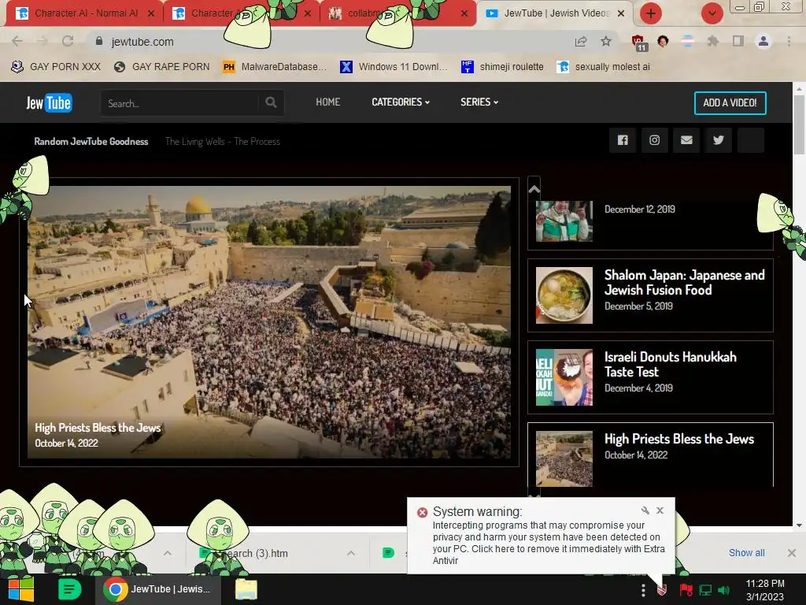The width and height of the screenshot is (806, 605).
Task: Open the Twitter social icon
Action: click(x=718, y=140)
